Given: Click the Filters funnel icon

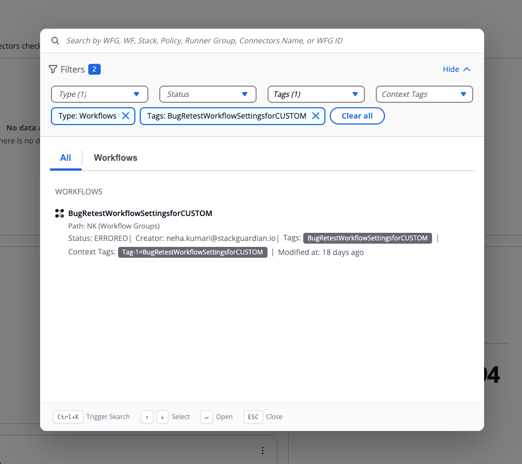Looking at the screenshot, I should pyautogui.click(x=53, y=69).
